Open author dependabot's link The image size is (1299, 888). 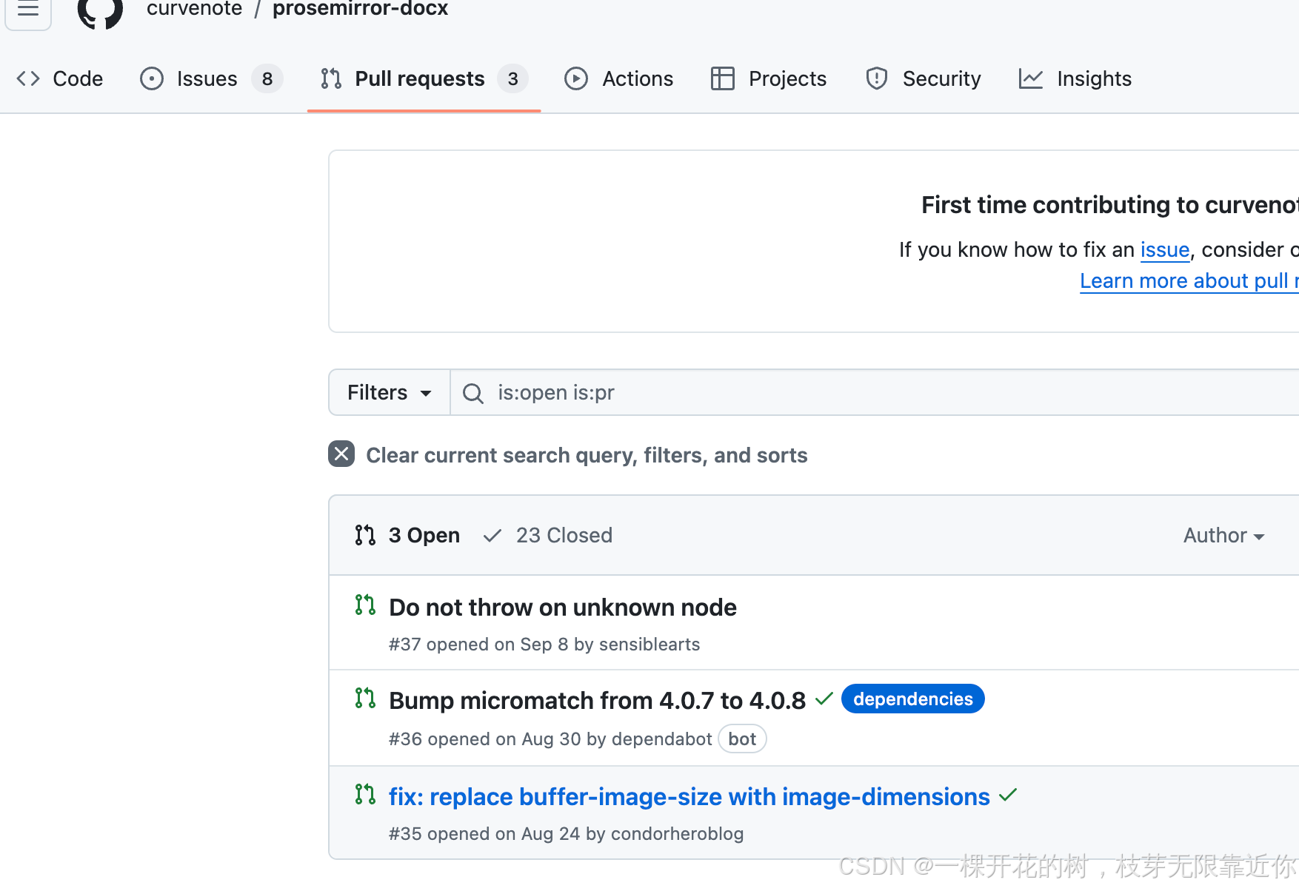point(662,739)
